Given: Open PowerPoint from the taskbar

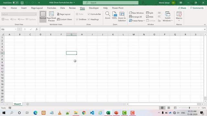Looking at the screenshot, I should tap(116, 113).
